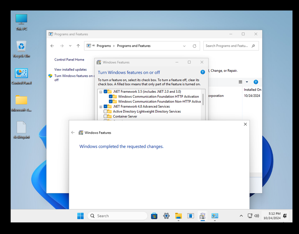The height and width of the screenshot is (234, 299).
Task: Click Programs breadcrumb in the address bar
Action: coord(104,46)
